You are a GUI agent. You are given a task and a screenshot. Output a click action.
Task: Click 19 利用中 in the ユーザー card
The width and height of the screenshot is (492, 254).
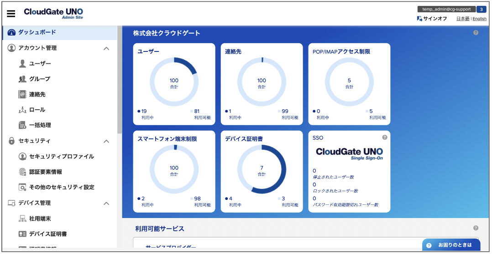click(145, 114)
